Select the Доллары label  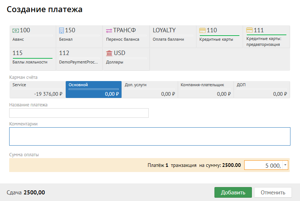tap(115, 62)
